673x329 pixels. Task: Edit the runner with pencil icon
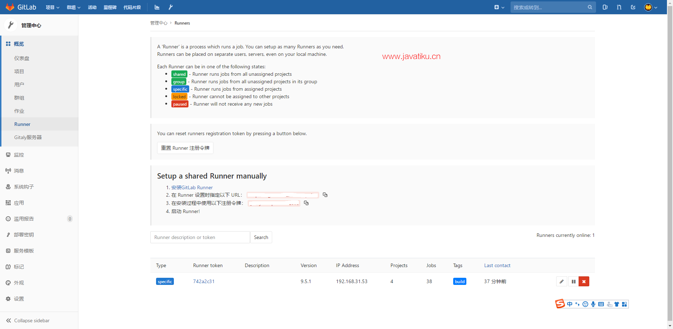[x=561, y=281]
